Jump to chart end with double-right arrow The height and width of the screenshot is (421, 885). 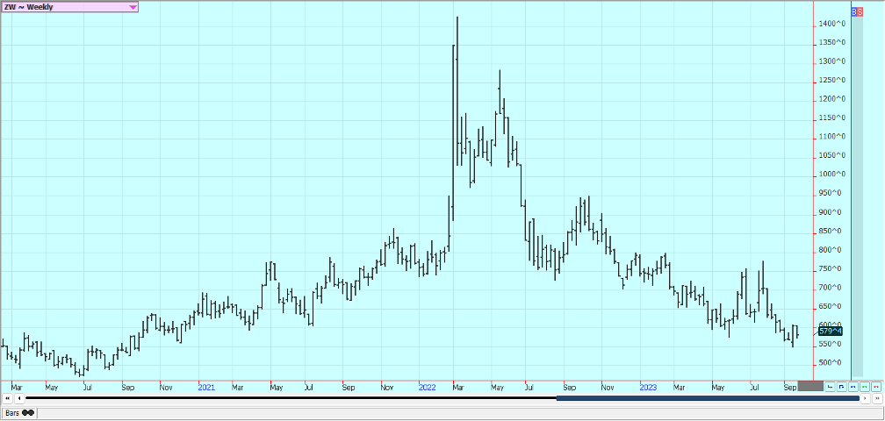point(877,398)
